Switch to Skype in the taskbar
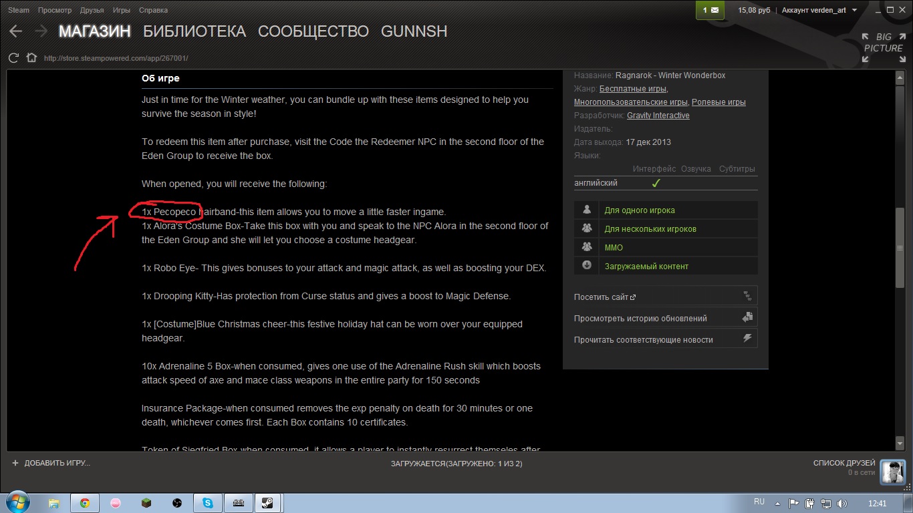Screen dimensions: 913x513 click(x=208, y=503)
